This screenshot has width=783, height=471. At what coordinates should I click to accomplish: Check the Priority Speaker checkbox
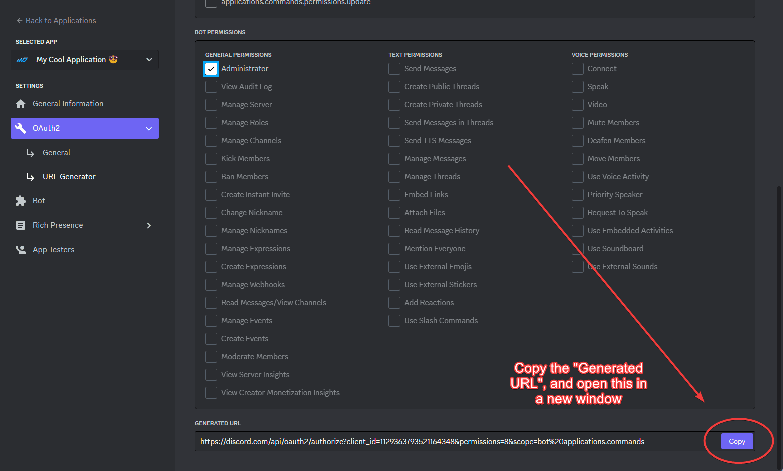[x=578, y=195]
